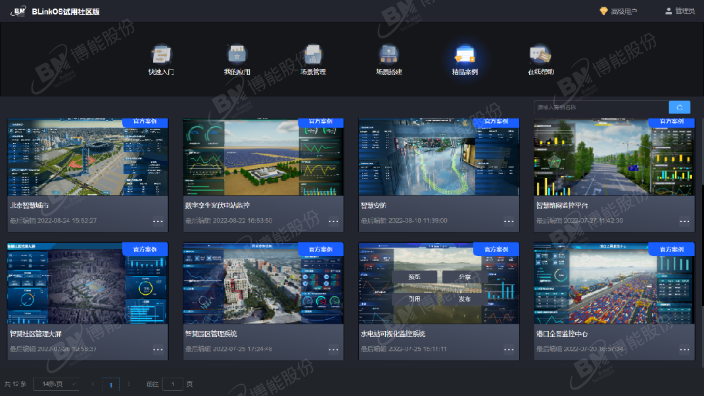Screen dimensions: 704x396
Task: Open the 管理员 user menu
Action: coord(680,11)
